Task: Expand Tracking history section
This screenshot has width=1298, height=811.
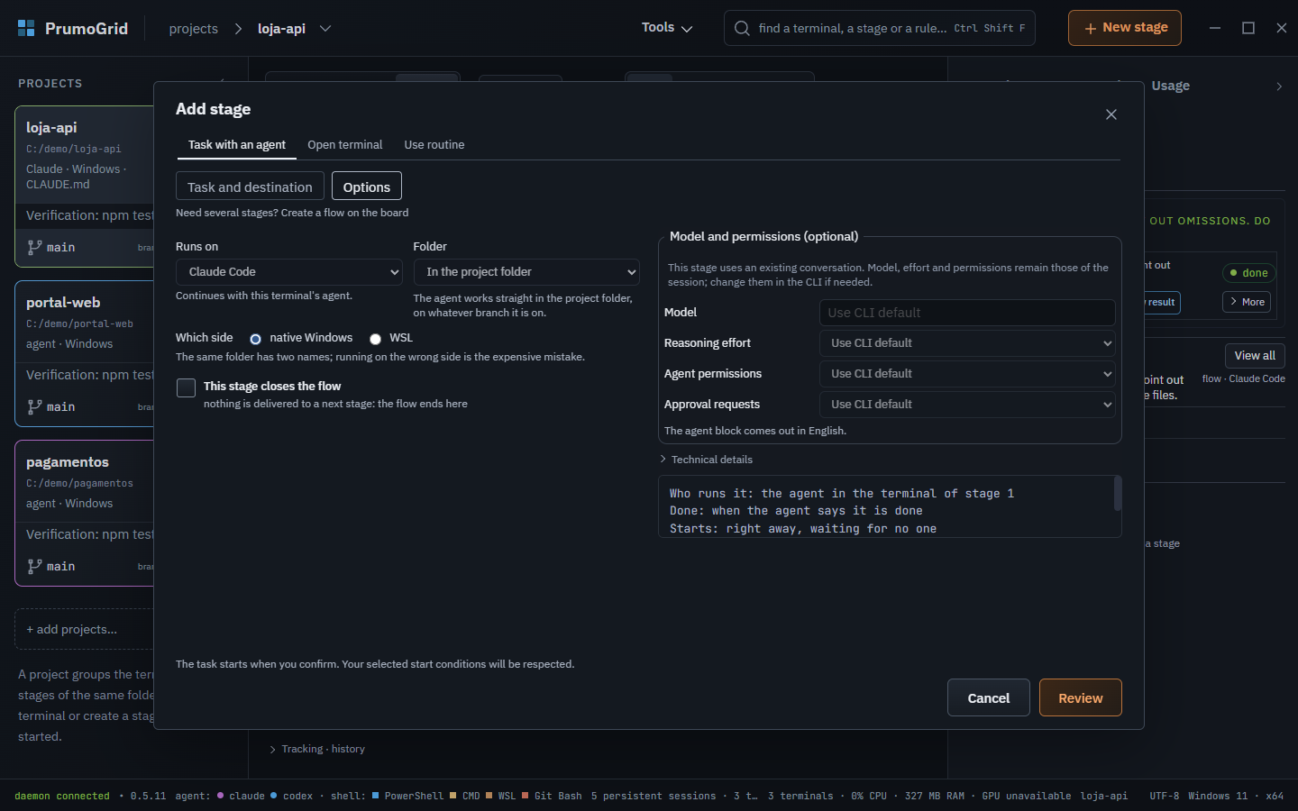Action: pyautogui.click(x=317, y=749)
